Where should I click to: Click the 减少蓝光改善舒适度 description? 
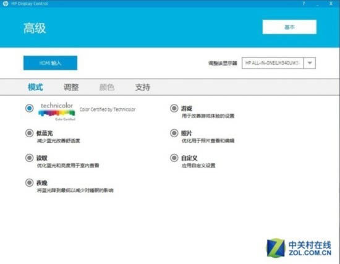coord(58,141)
